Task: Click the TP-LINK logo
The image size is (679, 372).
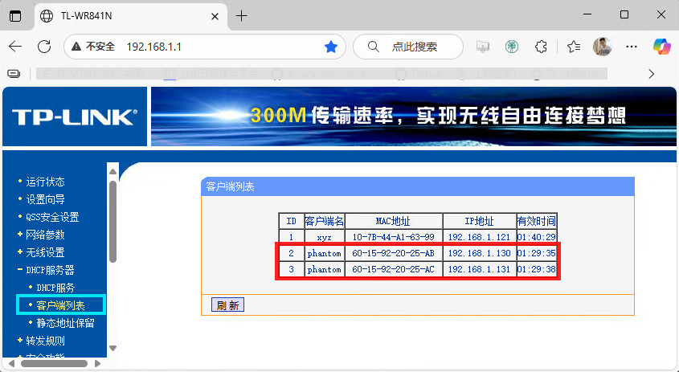Action: (75, 117)
